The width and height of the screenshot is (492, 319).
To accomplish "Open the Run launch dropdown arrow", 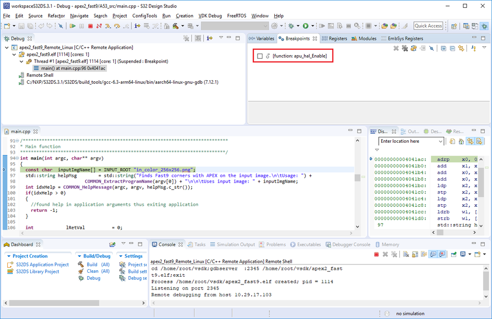I will [x=313, y=26].
